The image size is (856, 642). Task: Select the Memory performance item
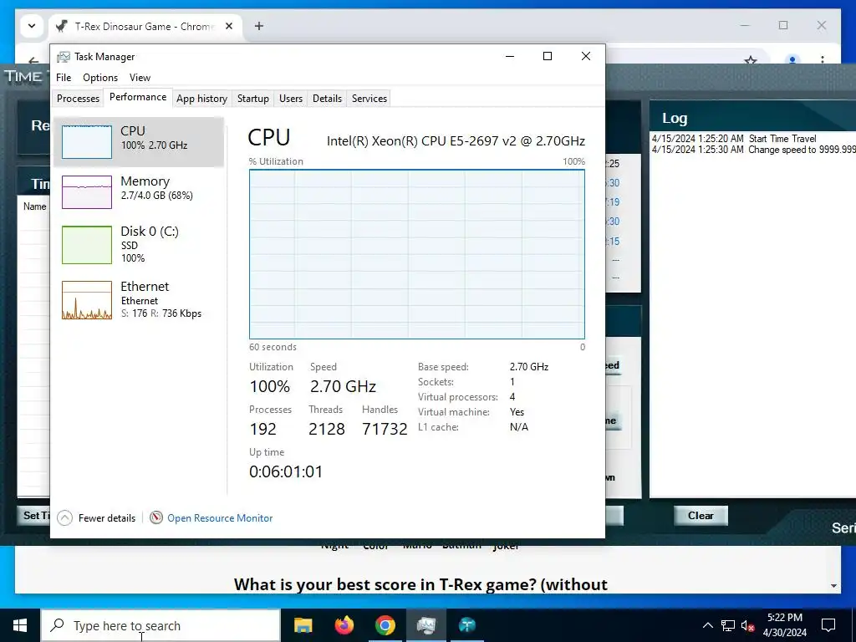pos(139,191)
